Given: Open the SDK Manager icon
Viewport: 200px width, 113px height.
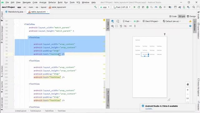Looking at the screenshot, I should (188, 7).
